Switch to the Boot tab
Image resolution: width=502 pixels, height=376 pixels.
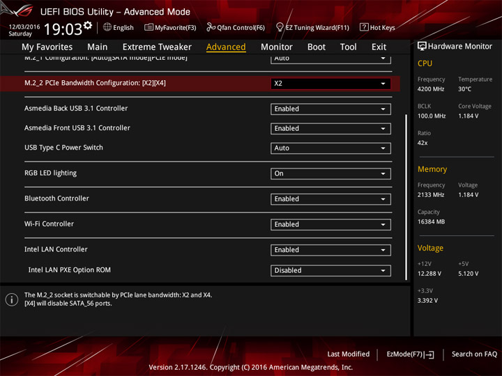[317, 47]
